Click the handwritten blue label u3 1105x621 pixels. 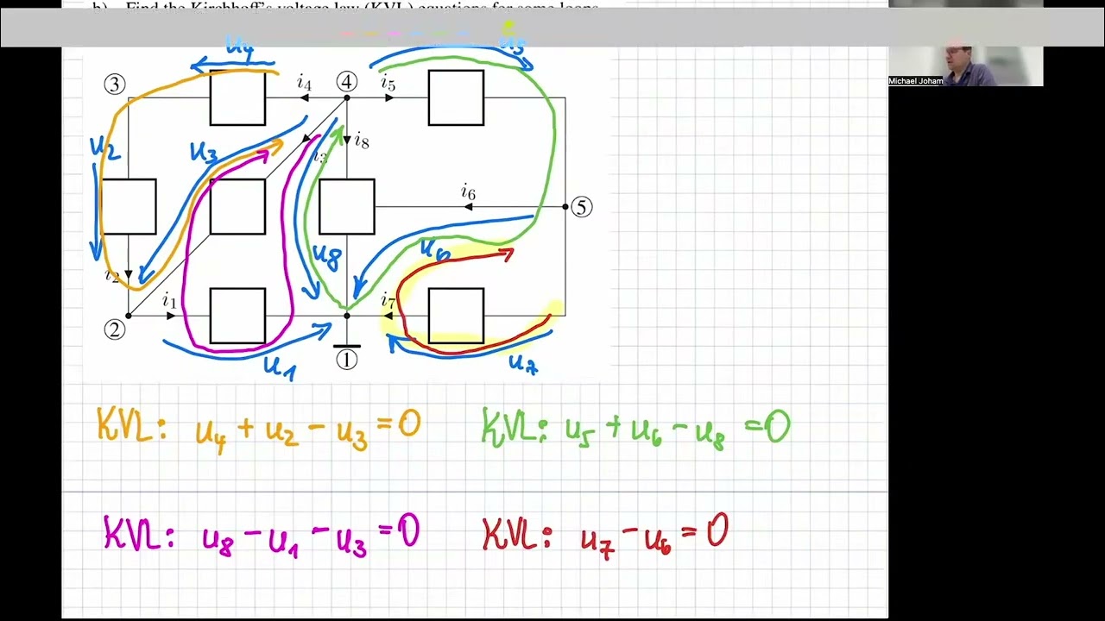[203, 154]
